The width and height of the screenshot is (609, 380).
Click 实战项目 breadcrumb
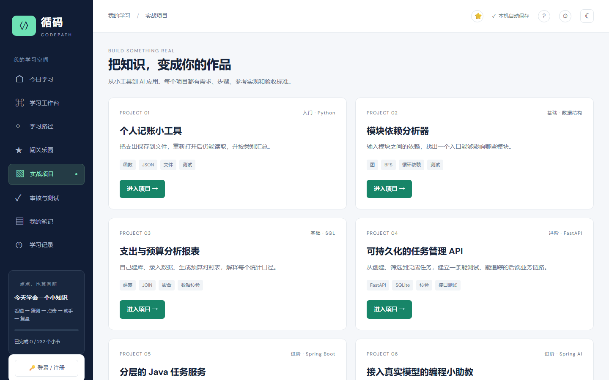(x=156, y=16)
